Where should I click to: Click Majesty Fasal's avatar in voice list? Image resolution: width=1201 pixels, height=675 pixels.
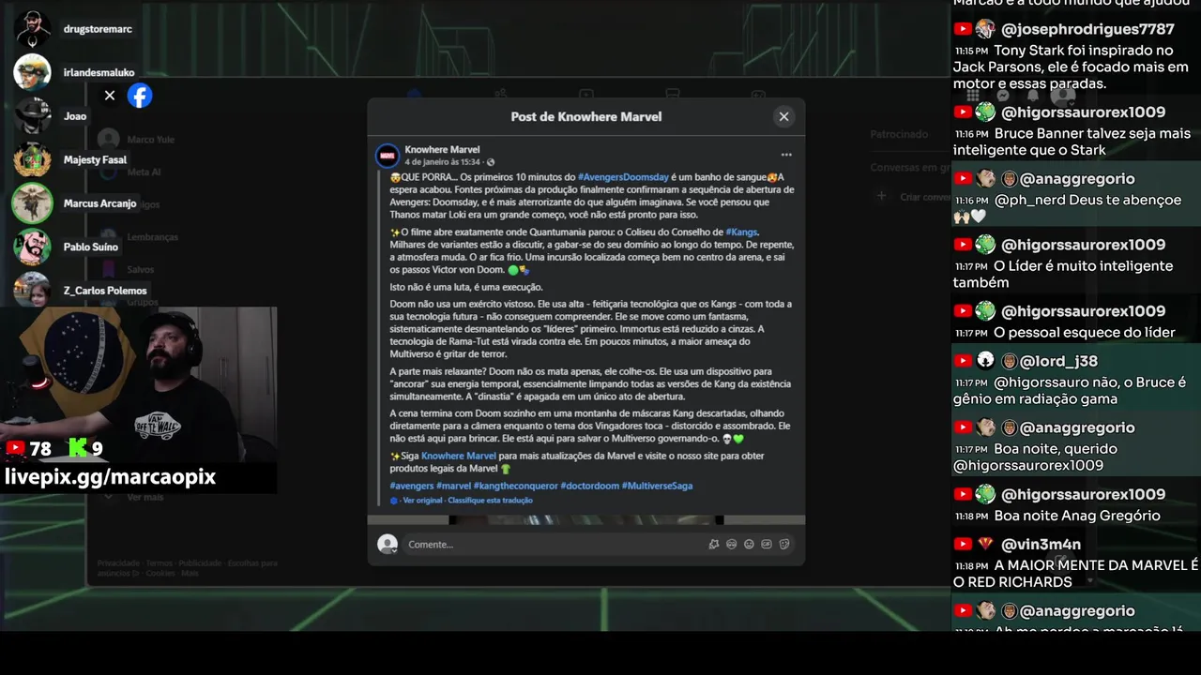(33, 159)
